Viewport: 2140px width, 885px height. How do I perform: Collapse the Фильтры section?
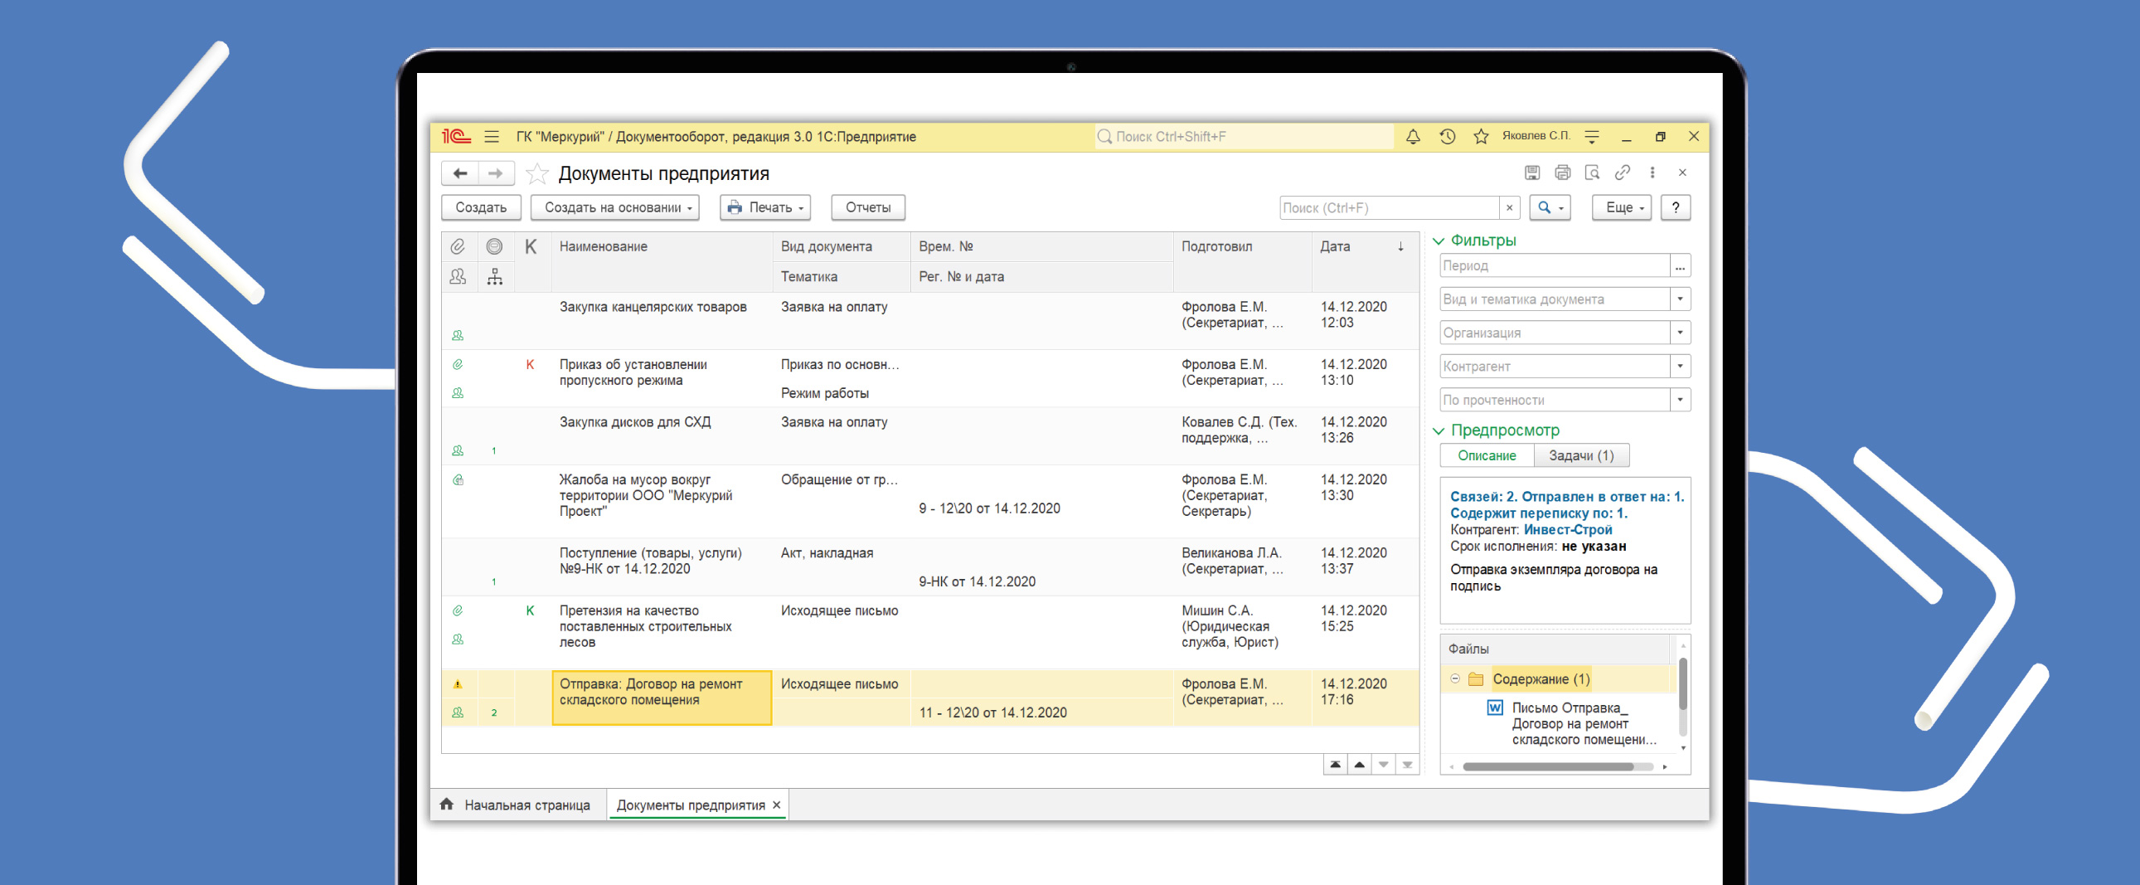click(x=1439, y=241)
